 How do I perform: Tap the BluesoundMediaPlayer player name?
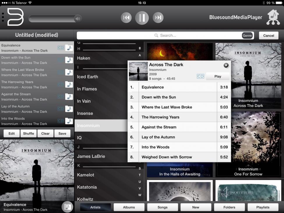(x=236, y=17)
